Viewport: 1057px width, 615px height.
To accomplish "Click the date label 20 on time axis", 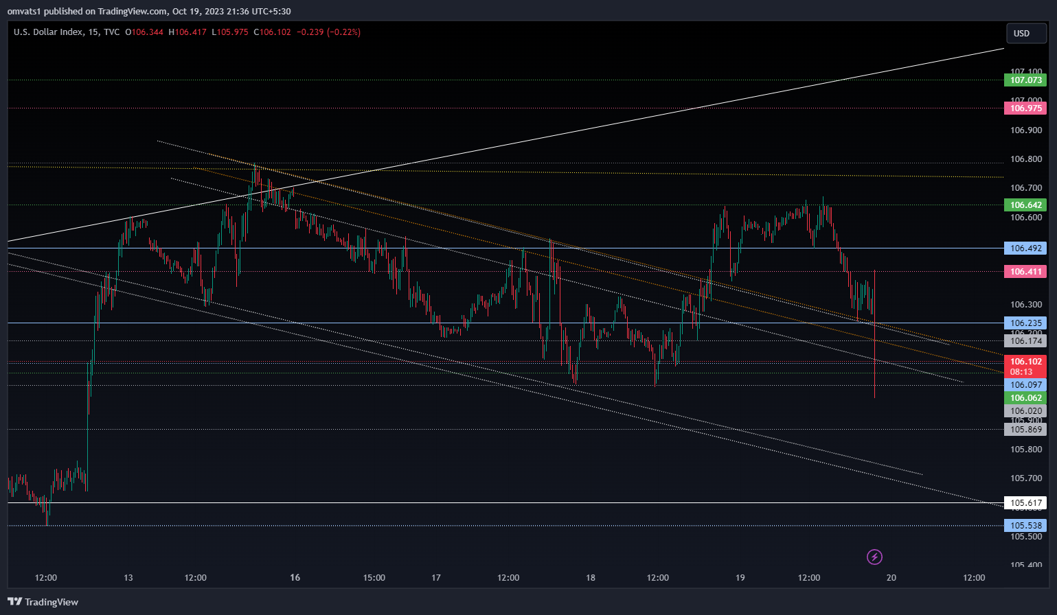I will pyautogui.click(x=891, y=578).
